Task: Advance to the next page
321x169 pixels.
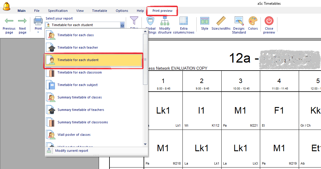Action: [23, 25]
